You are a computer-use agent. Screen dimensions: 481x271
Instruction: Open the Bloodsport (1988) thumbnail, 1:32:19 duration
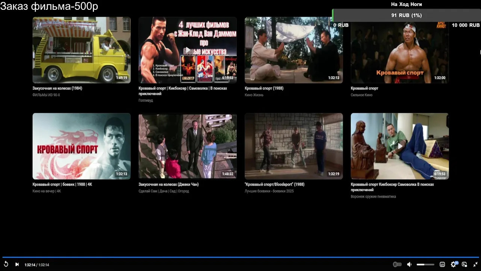point(293,146)
